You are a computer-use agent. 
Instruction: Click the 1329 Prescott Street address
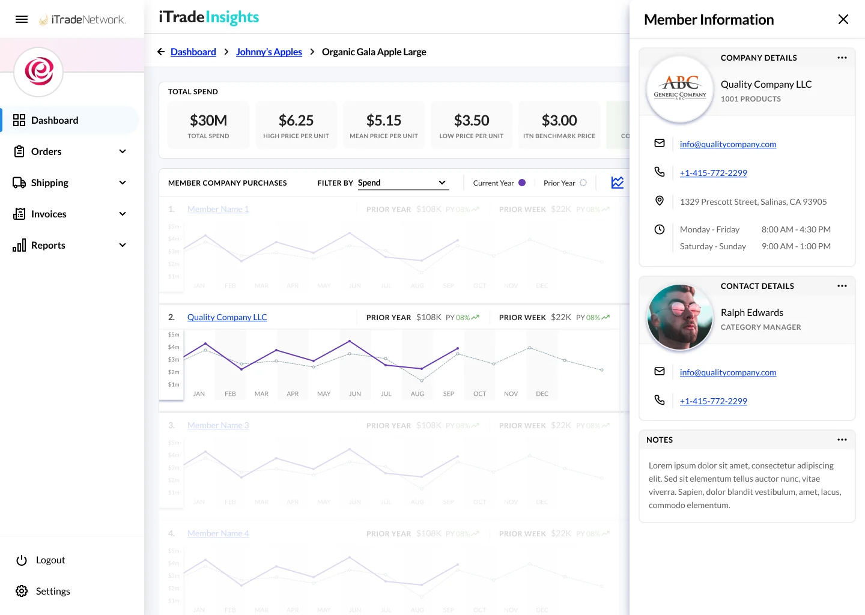753,202
